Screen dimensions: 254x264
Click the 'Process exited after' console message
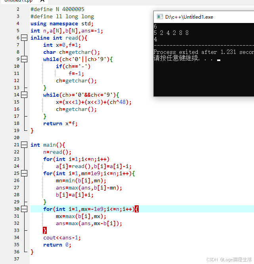tap(204, 52)
